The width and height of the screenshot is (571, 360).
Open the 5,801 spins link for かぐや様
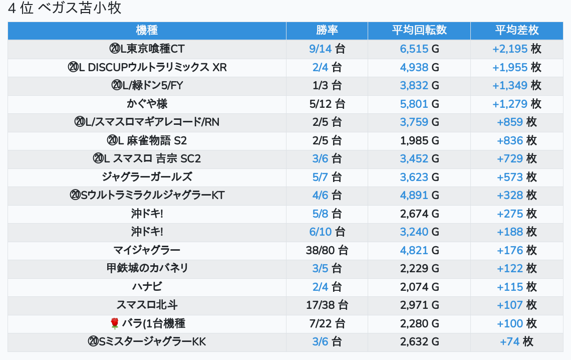tap(414, 104)
